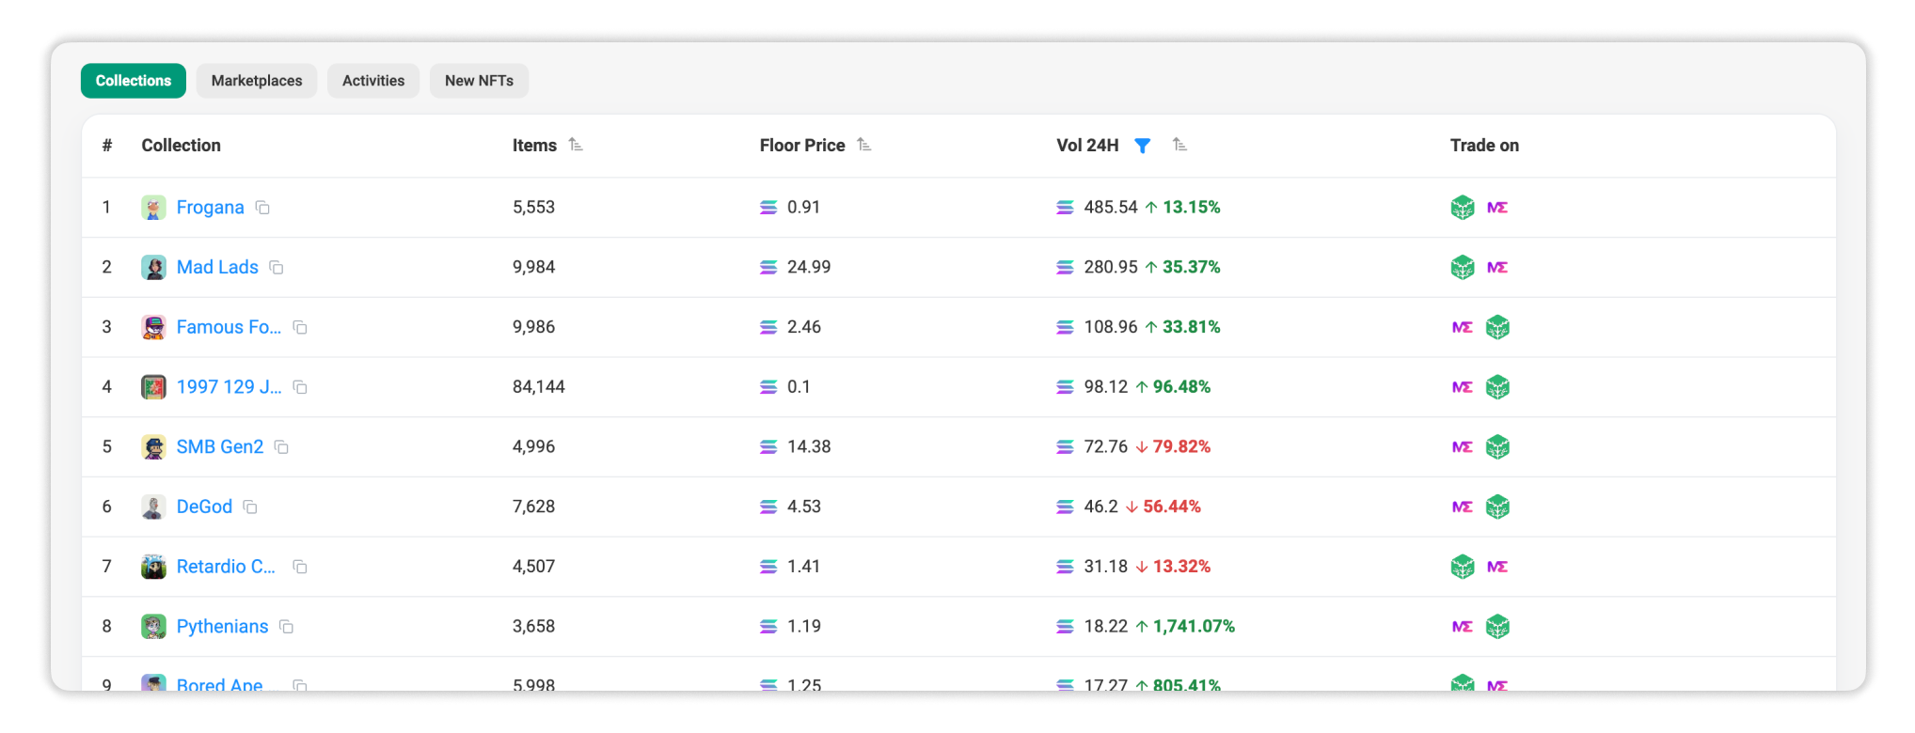Copy the Pythenians collection address
Screen dimensions: 1915x733
click(287, 627)
